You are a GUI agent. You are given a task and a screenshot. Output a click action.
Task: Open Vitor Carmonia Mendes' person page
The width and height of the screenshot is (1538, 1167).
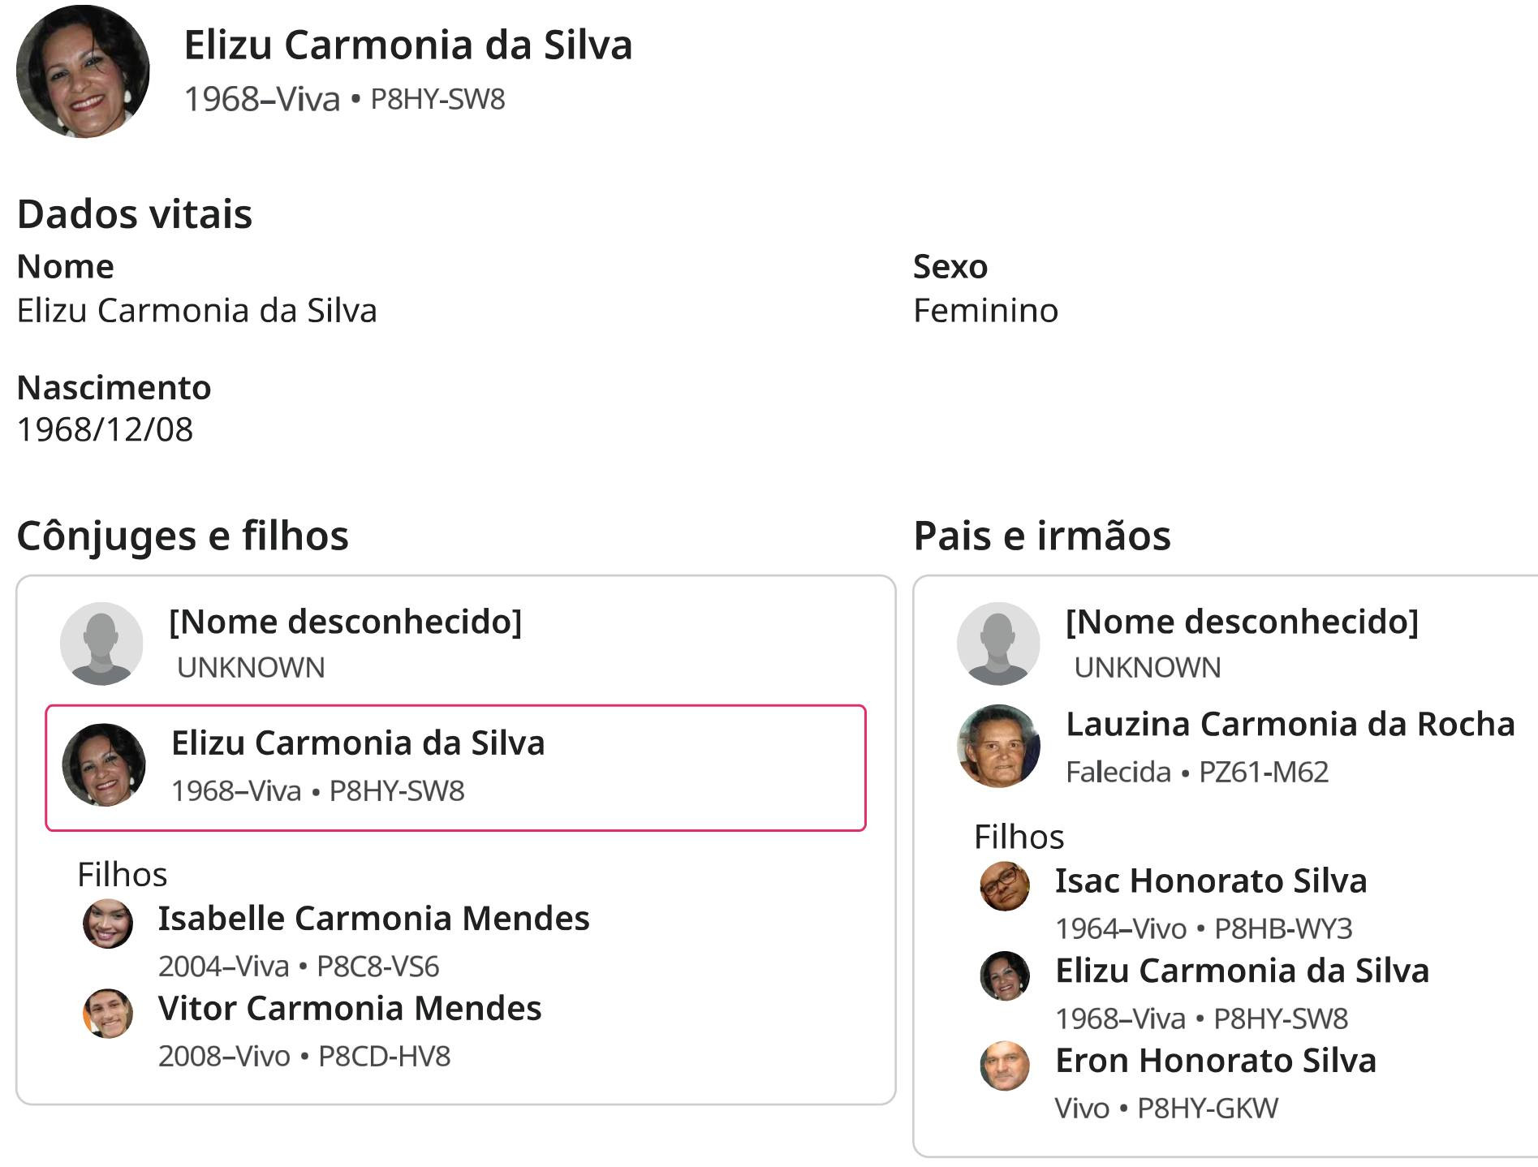pyautogui.click(x=350, y=1009)
